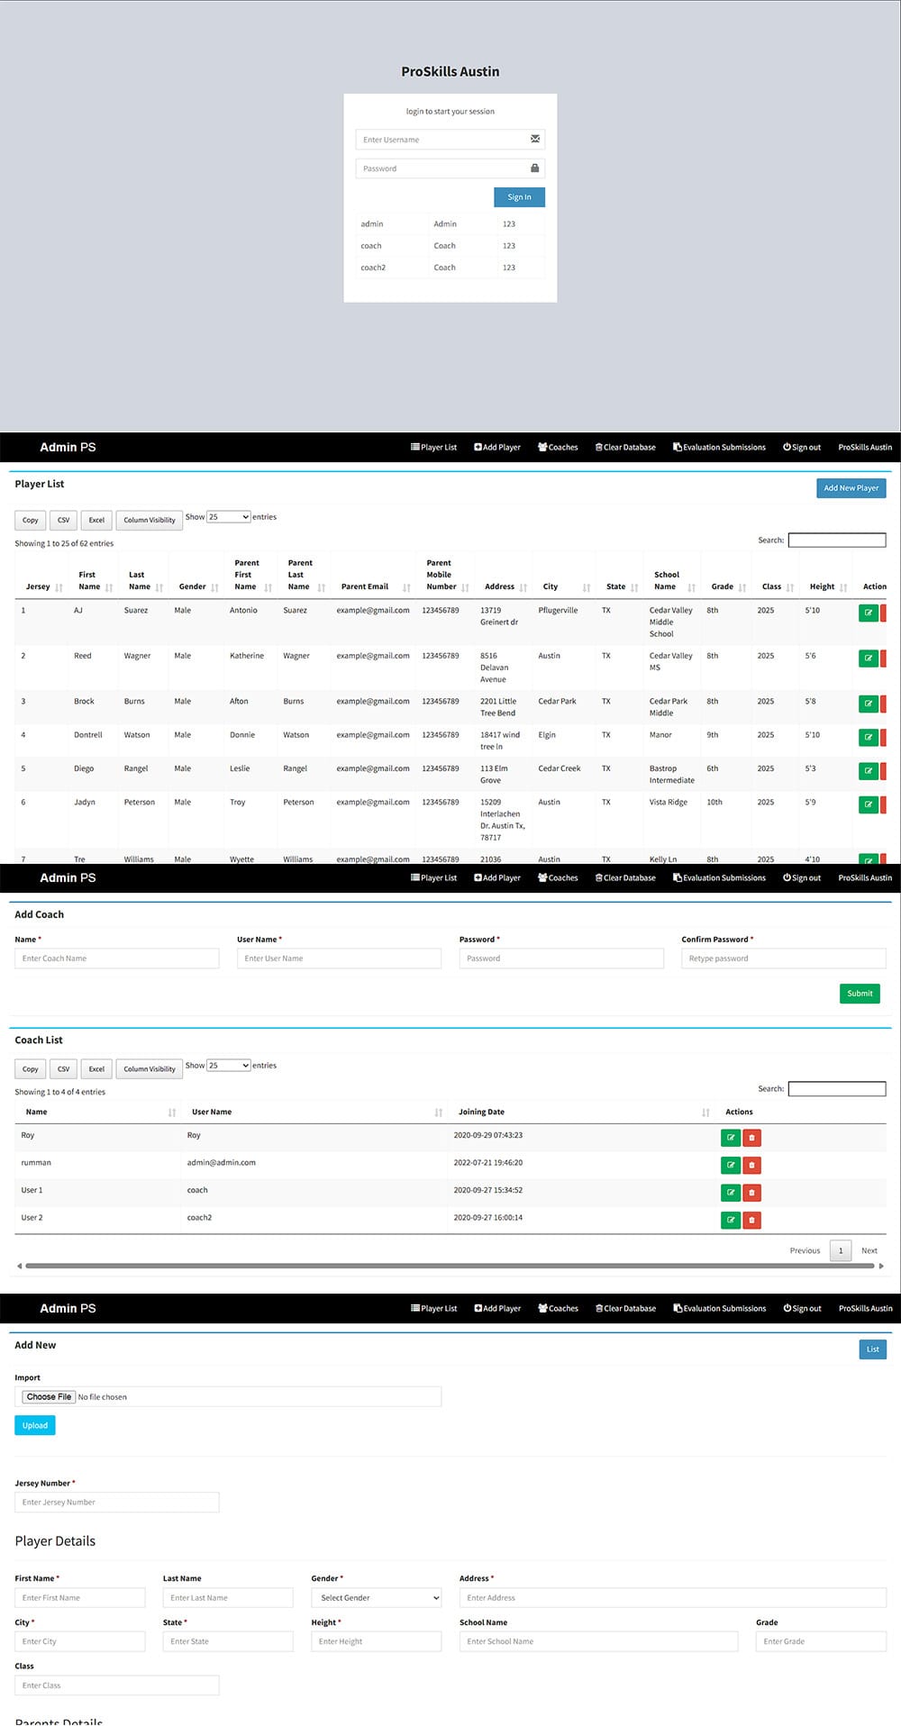The width and height of the screenshot is (901, 1726).
Task: Delete coach rumman using the red trash icon
Action: pos(751,1166)
